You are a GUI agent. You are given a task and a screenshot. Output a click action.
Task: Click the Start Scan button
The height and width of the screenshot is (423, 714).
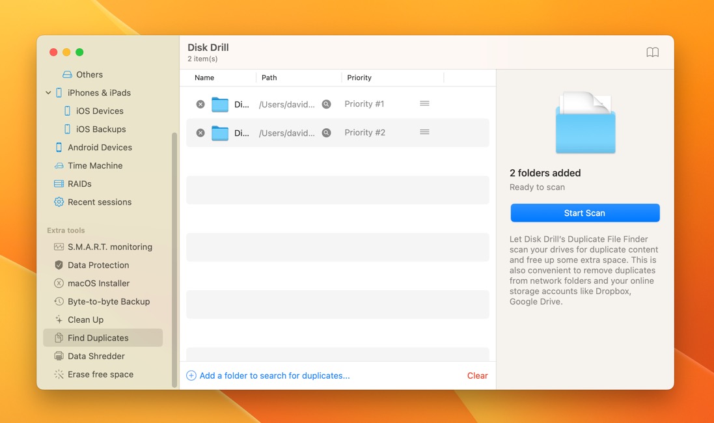[x=585, y=213]
